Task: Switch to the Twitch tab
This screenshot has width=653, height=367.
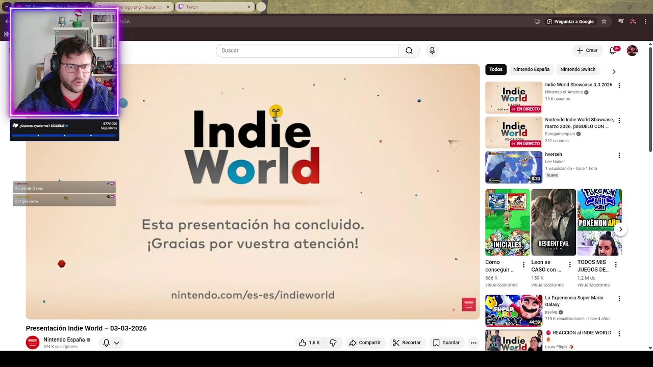Action: click(x=214, y=7)
